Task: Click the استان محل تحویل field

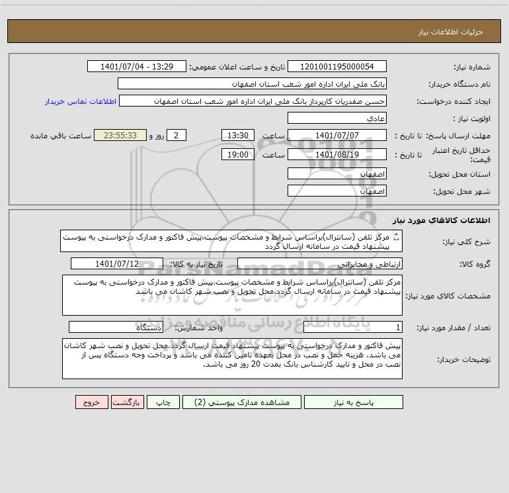Action: [337, 173]
